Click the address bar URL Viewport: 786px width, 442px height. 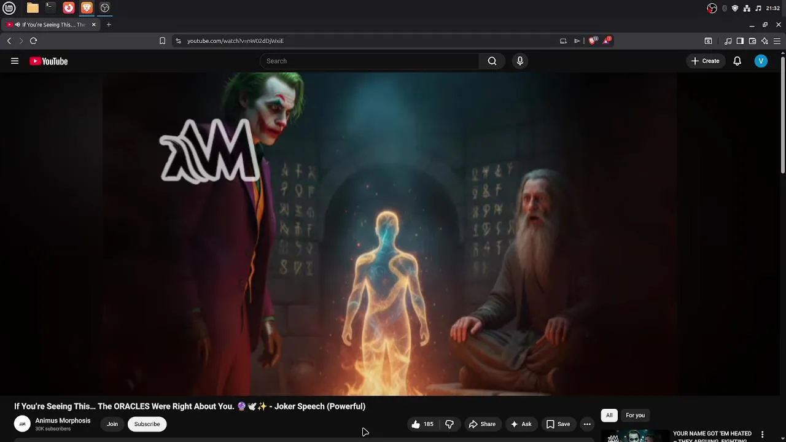235,41
